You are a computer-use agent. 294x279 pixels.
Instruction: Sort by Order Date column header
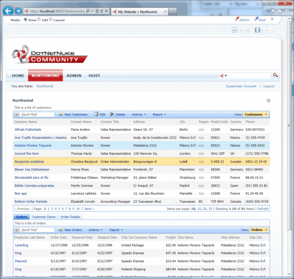pos(59,237)
